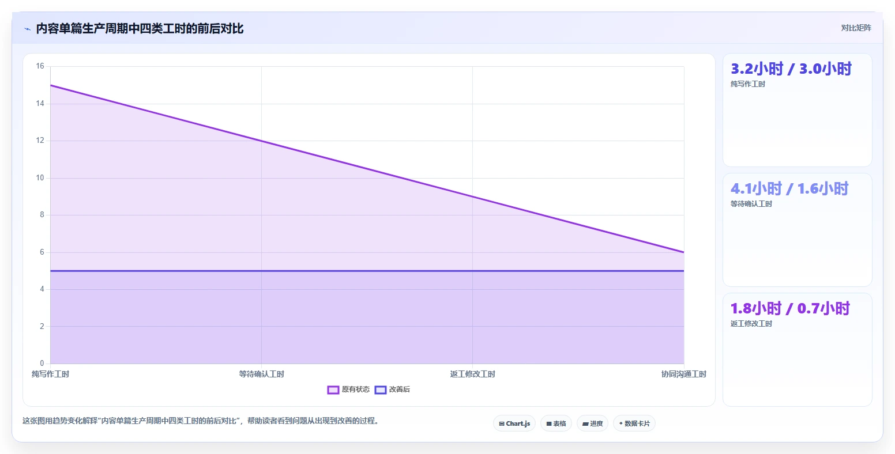Open the 对比矩阵 label in header
This screenshot has height=454, width=895.
click(856, 28)
